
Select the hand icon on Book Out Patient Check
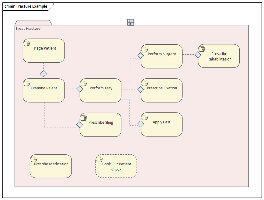pos(99,159)
